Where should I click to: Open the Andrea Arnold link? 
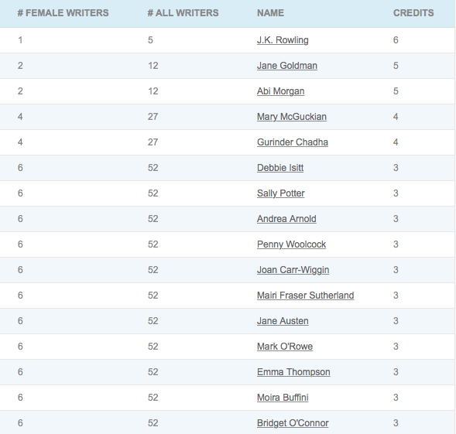(x=286, y=219)
